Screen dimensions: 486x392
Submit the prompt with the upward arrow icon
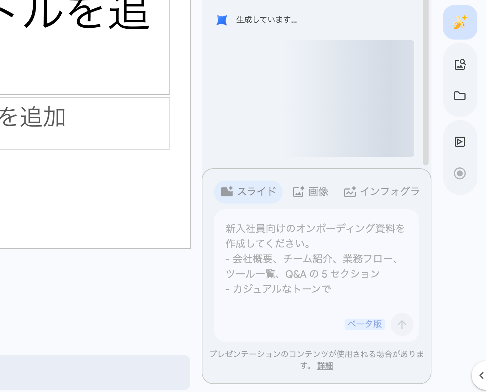coord(402,324)
